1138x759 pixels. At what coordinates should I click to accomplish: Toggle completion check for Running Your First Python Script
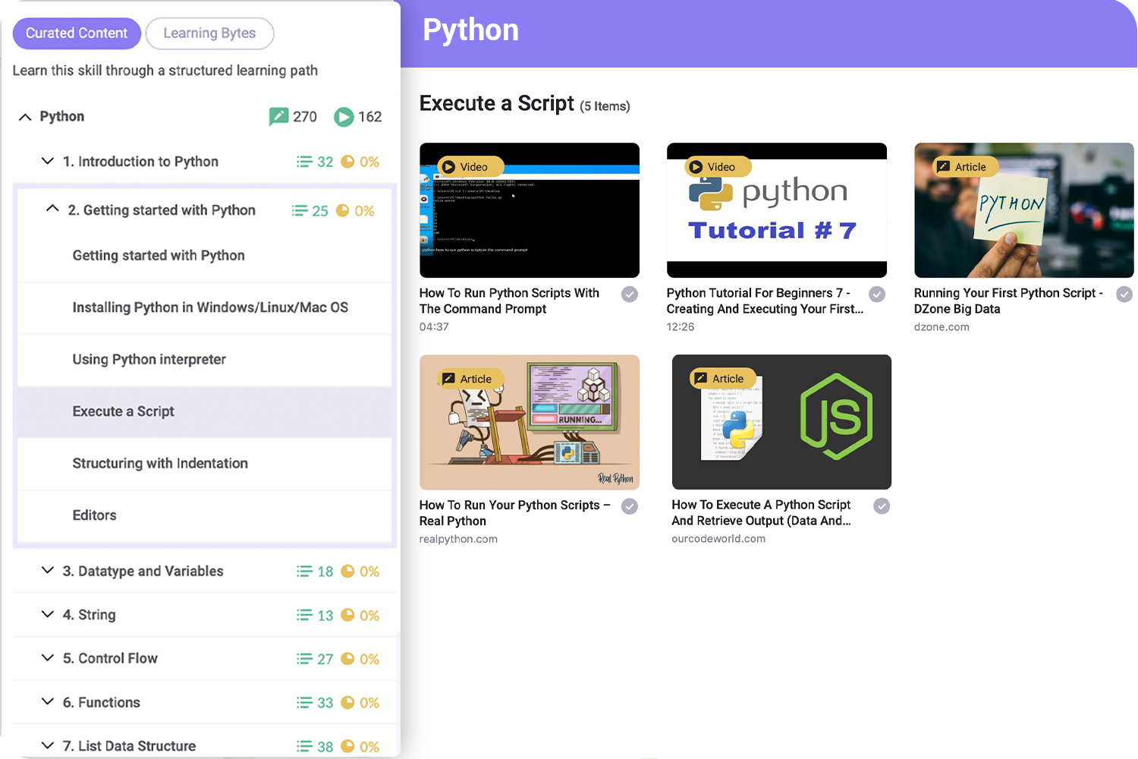[x=1124, y=294]
